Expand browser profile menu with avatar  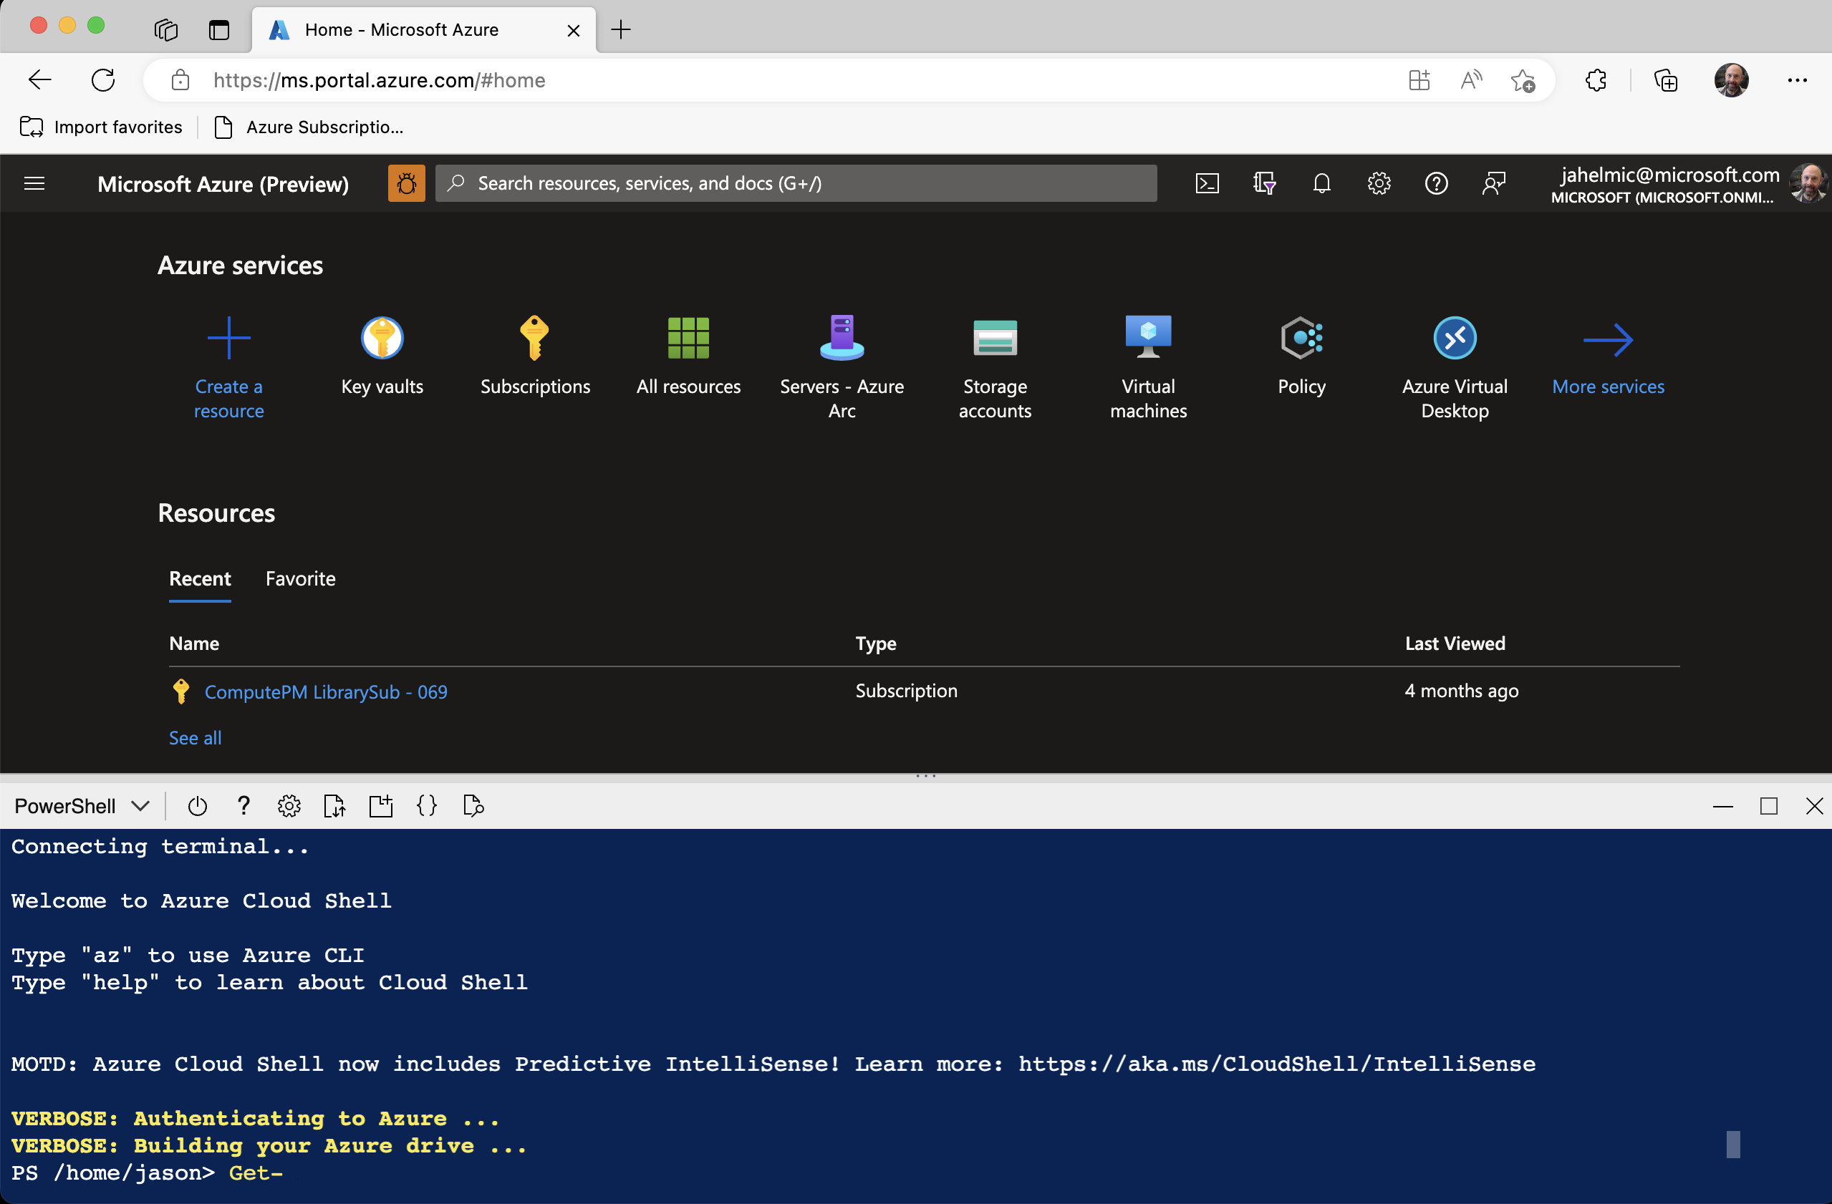click(x=1732, y=80)
